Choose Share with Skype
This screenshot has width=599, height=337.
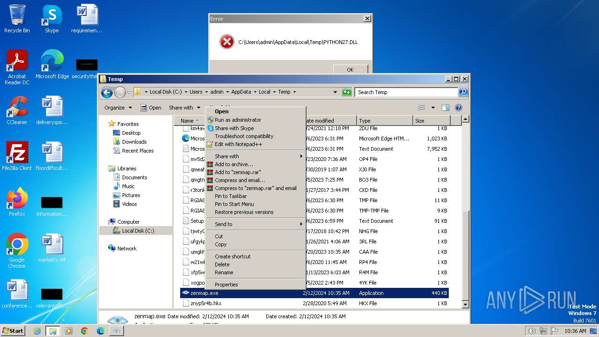(x=256, y=128)
